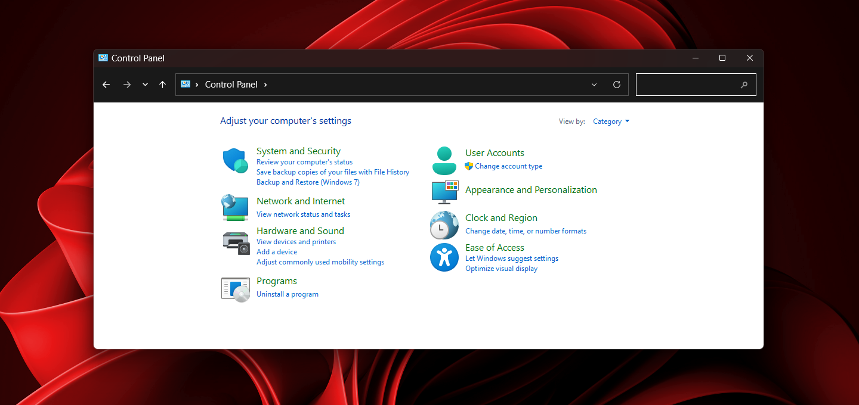859x405 pixels.
Task: Click the User Accounts icon
Action: click(x=444, y=160)
